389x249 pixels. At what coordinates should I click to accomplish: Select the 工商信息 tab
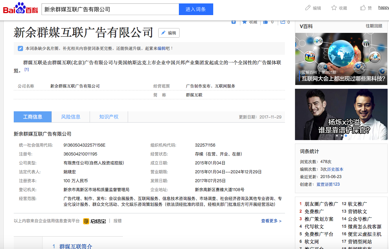(33, 117)
